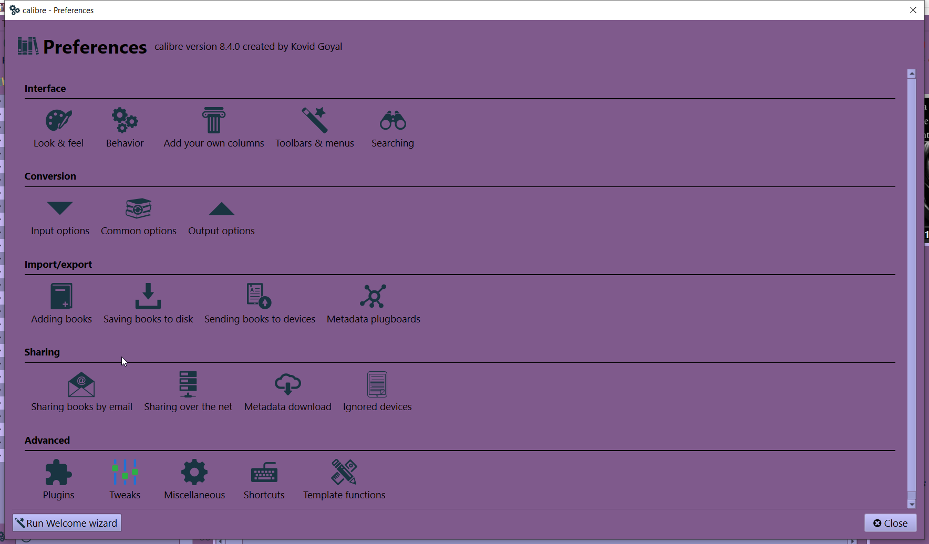Click the 'Interface' section heading
This screenshot has height=544, width=929.
pos(45,89)
